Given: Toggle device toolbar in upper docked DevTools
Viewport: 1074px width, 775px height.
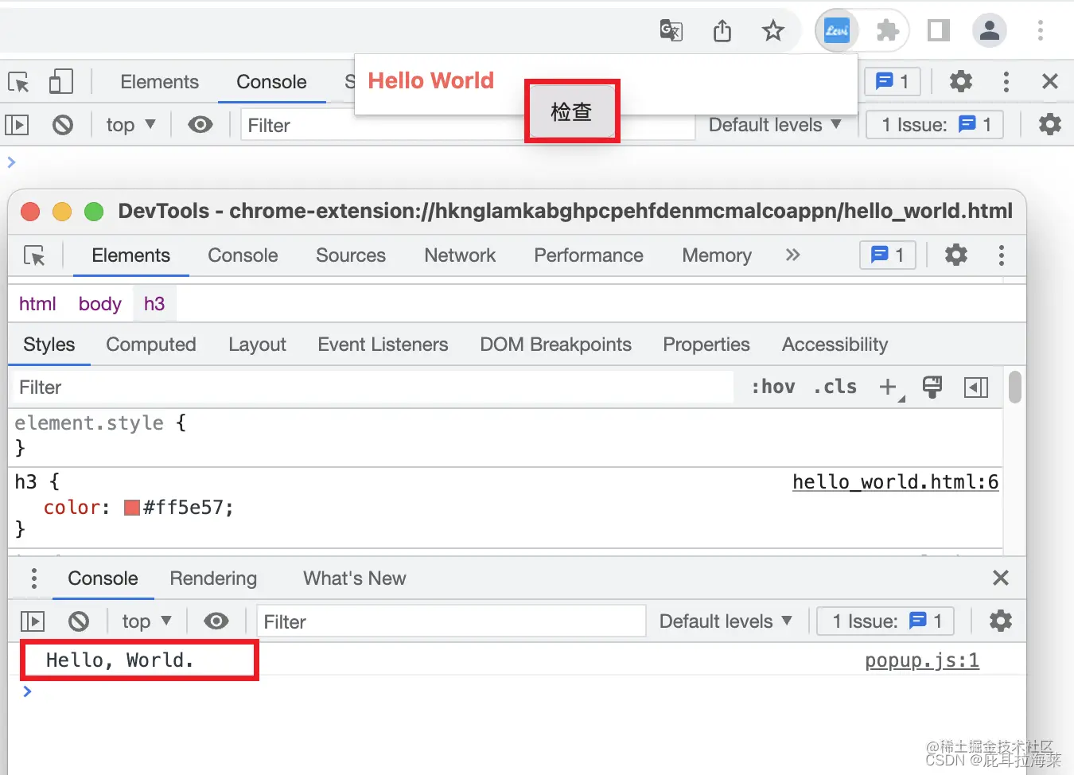Looking at the screenshot, I should tap(60, 81).
